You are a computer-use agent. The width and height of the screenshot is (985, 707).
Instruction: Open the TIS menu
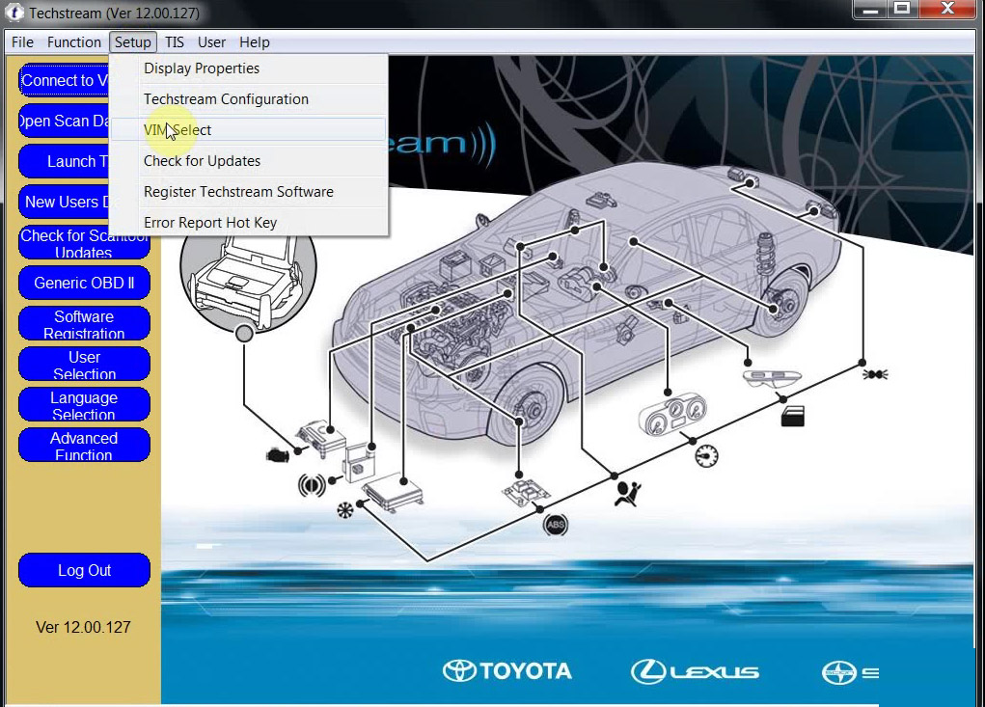174,42
